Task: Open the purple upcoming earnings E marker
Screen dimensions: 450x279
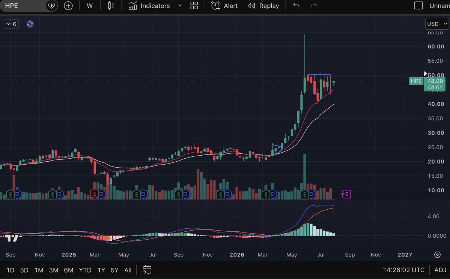Action: click(x=346, y=194)
